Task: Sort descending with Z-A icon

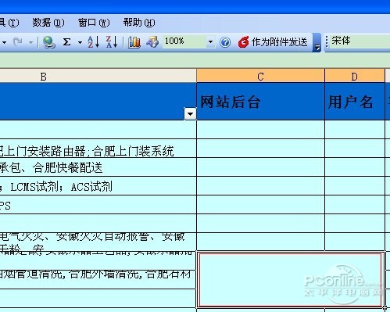Action: 112,42
